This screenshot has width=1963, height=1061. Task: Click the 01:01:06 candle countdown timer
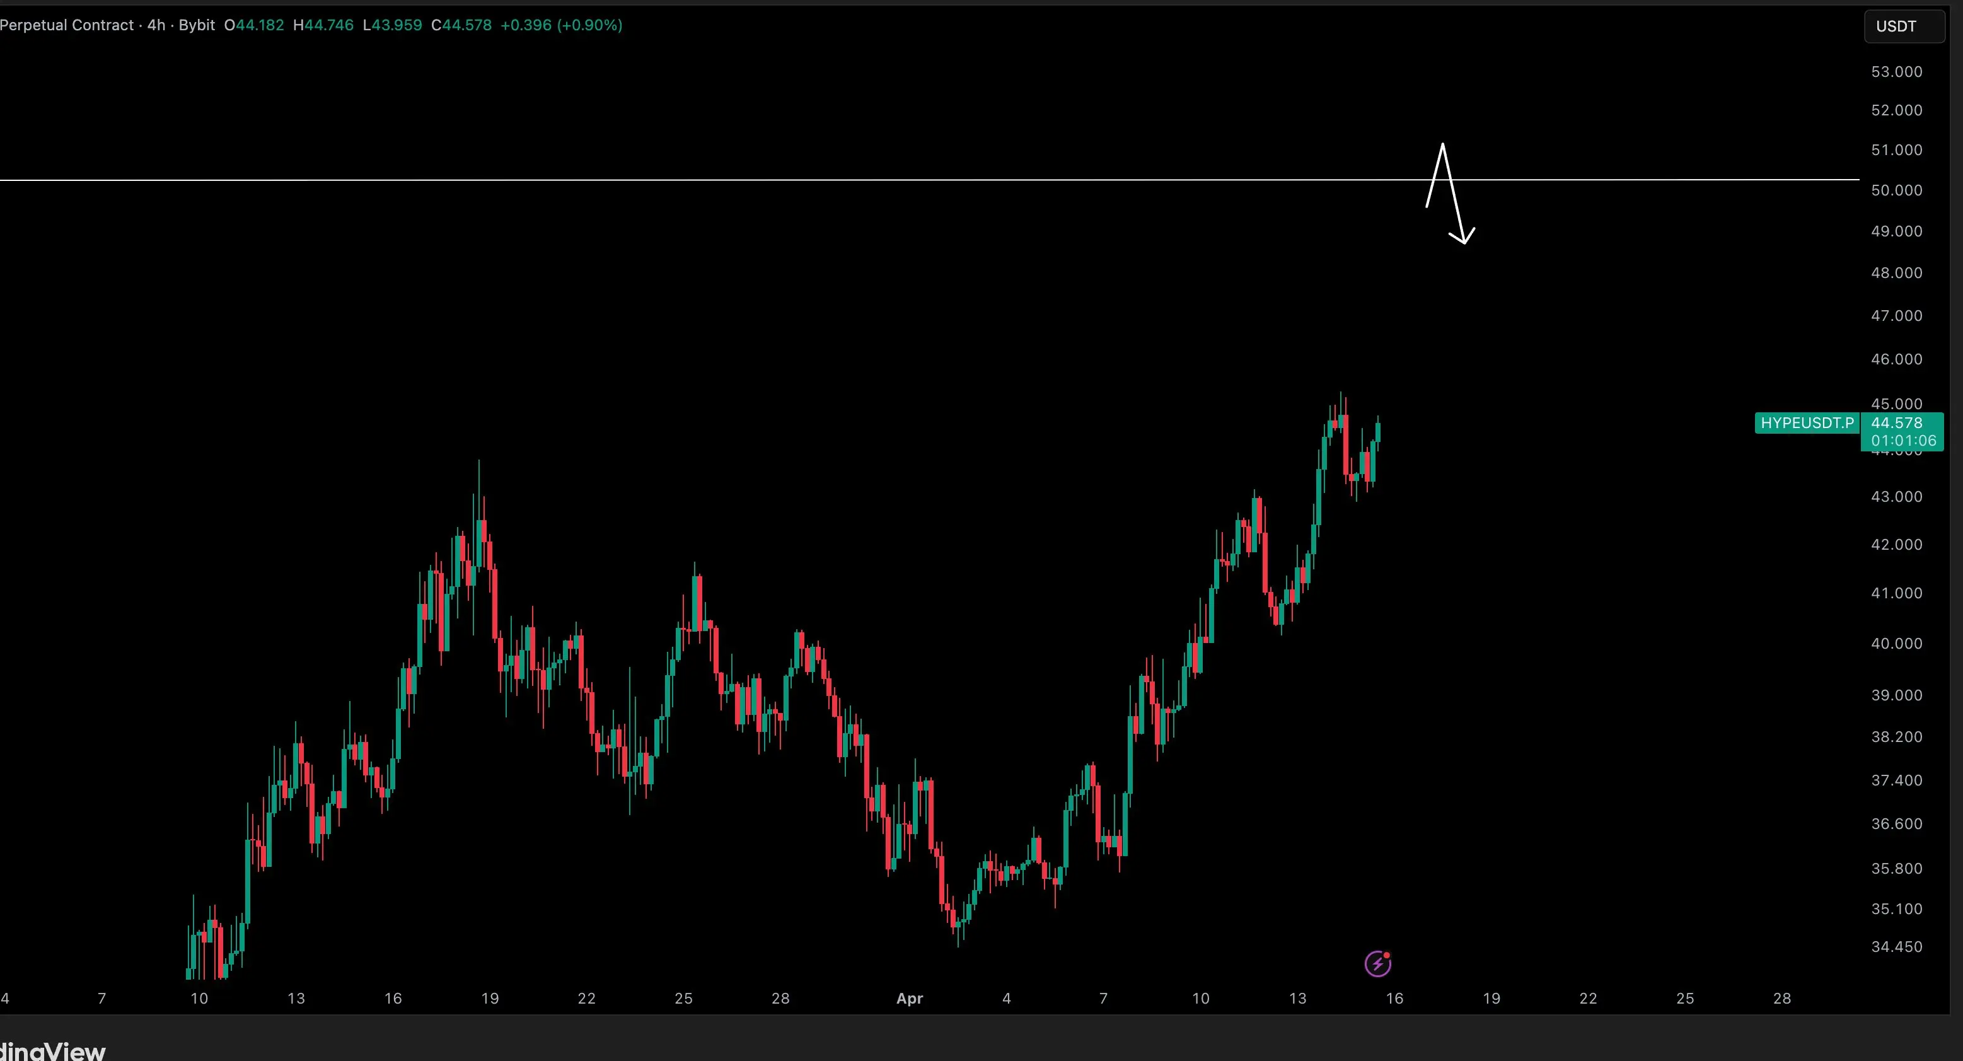(1903, 441)
